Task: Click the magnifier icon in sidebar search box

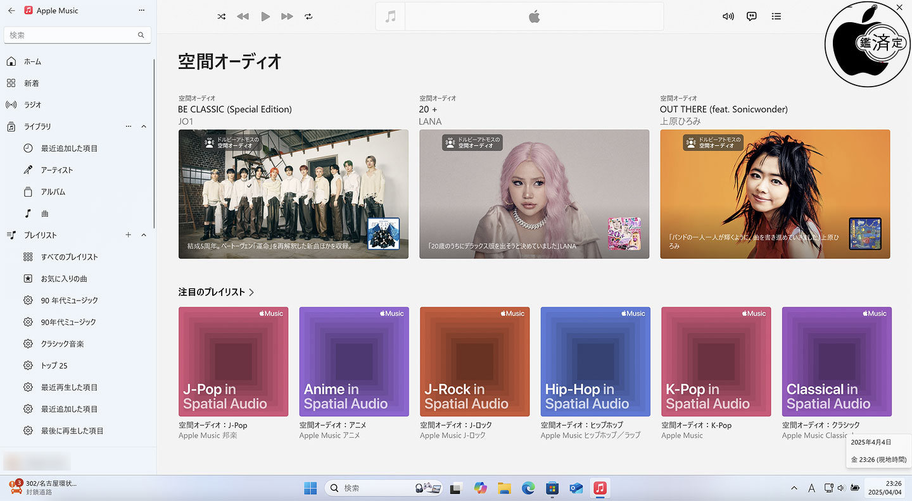Action: pos(141,35)
